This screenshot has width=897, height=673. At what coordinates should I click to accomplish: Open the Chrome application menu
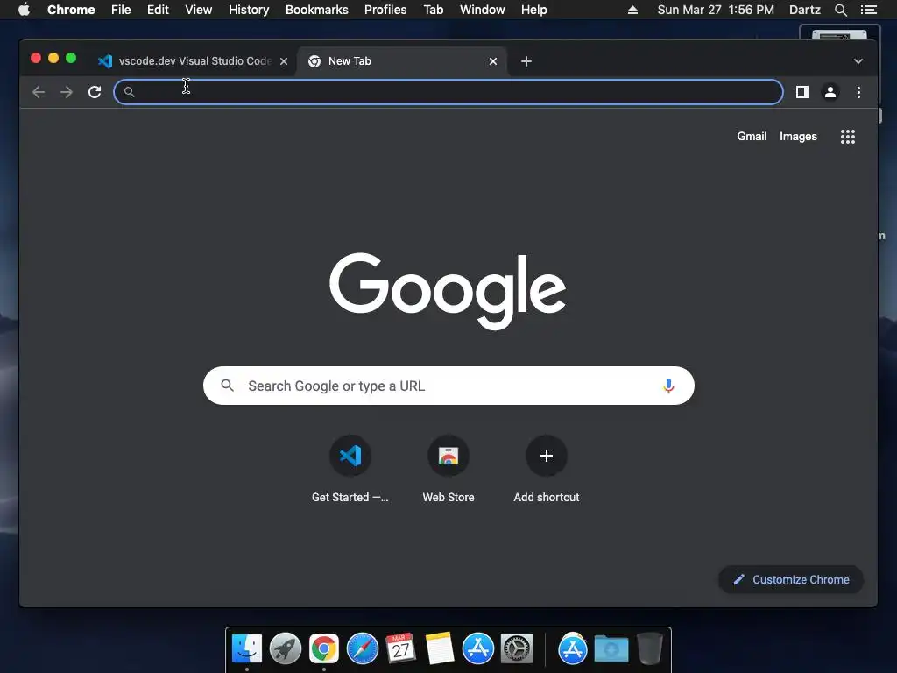[71, 10]
